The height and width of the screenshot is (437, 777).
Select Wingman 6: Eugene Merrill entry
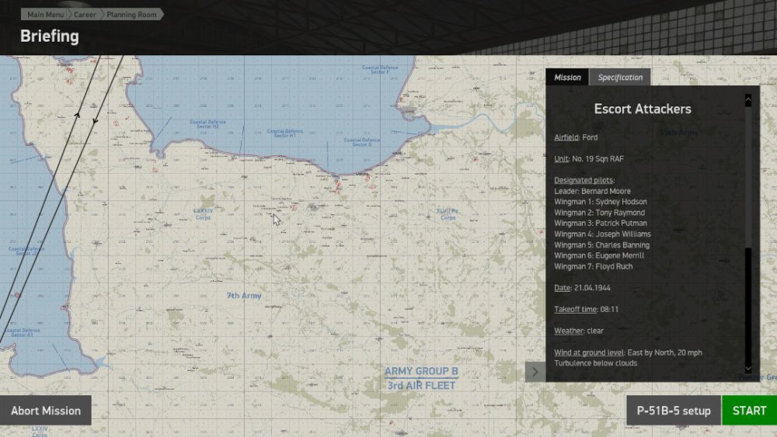tap(599, 255)
